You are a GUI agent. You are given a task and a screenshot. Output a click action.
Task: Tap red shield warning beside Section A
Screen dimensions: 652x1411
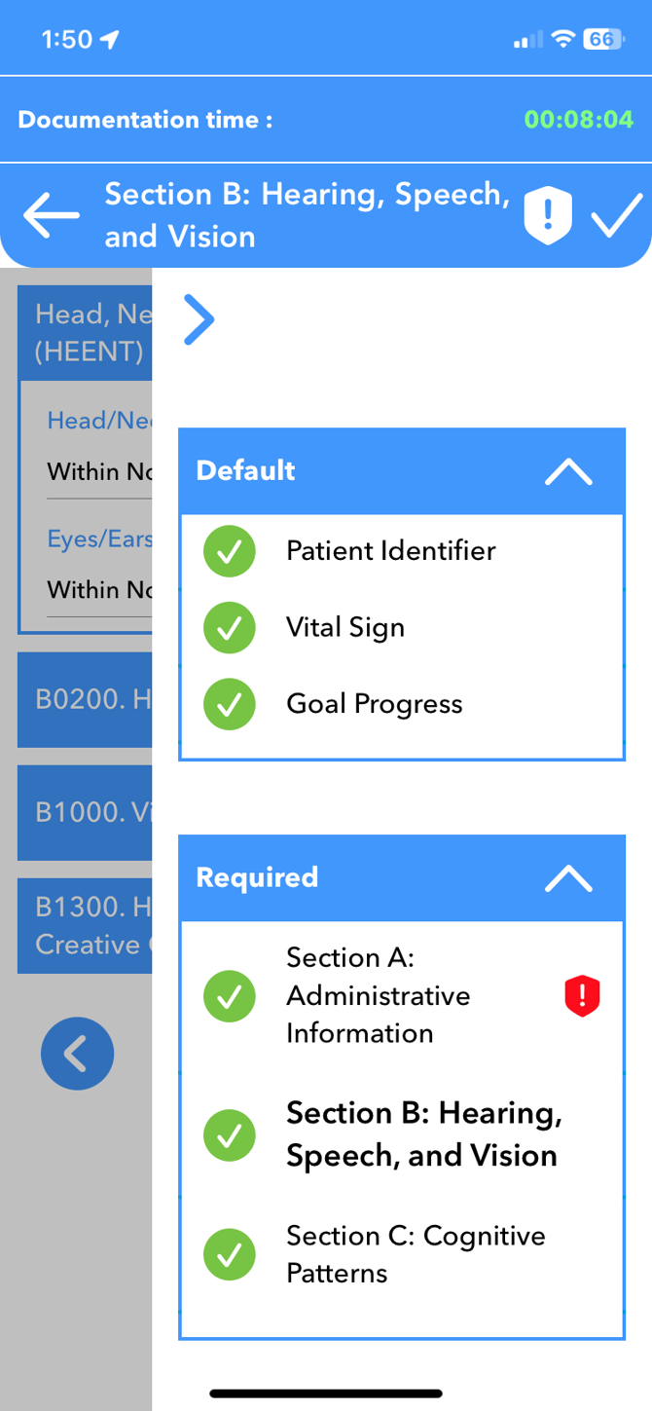coord(582,996)
